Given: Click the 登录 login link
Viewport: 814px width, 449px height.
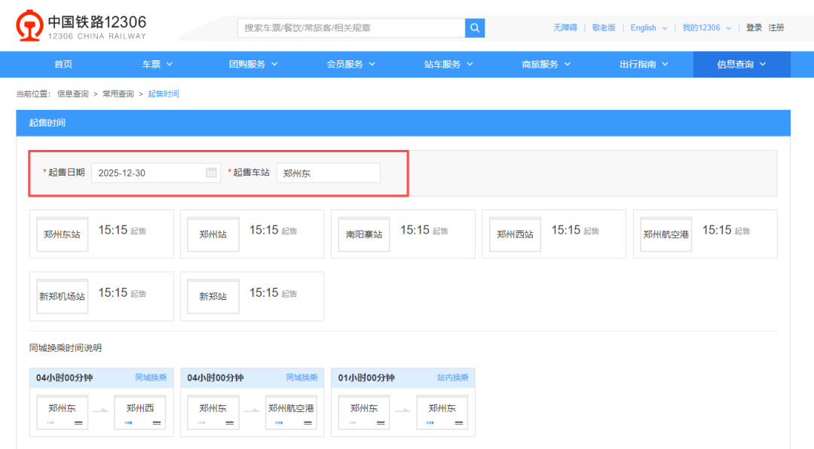Looking at the screenshot, I should tap(754, 28).
